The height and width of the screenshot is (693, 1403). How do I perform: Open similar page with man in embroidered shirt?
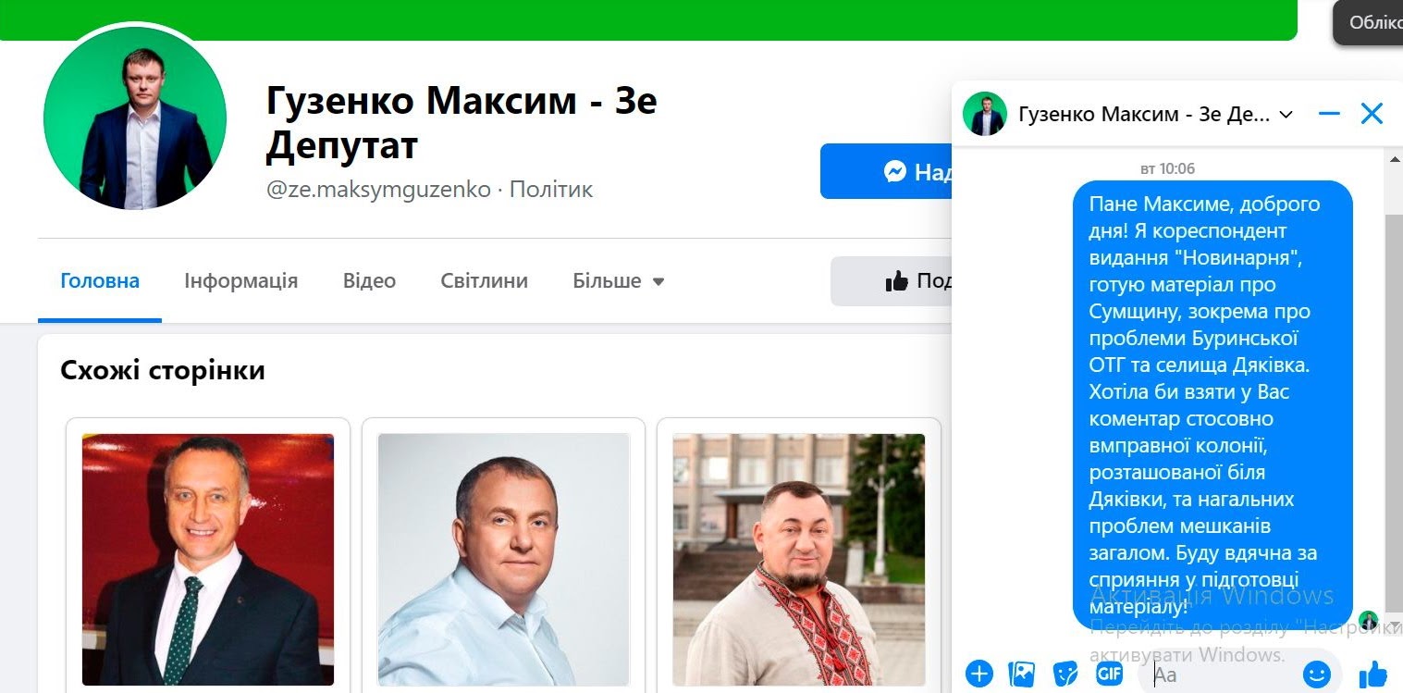(799, 559)
